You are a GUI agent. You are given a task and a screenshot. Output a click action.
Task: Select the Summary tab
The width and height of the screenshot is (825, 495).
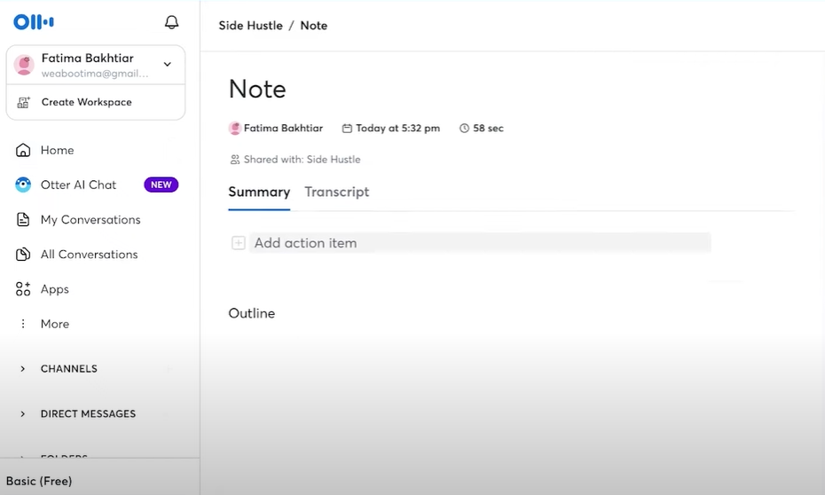click(x=259, y=192)
